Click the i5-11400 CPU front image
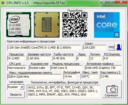The image size is (128, 105). click(19, 25)
